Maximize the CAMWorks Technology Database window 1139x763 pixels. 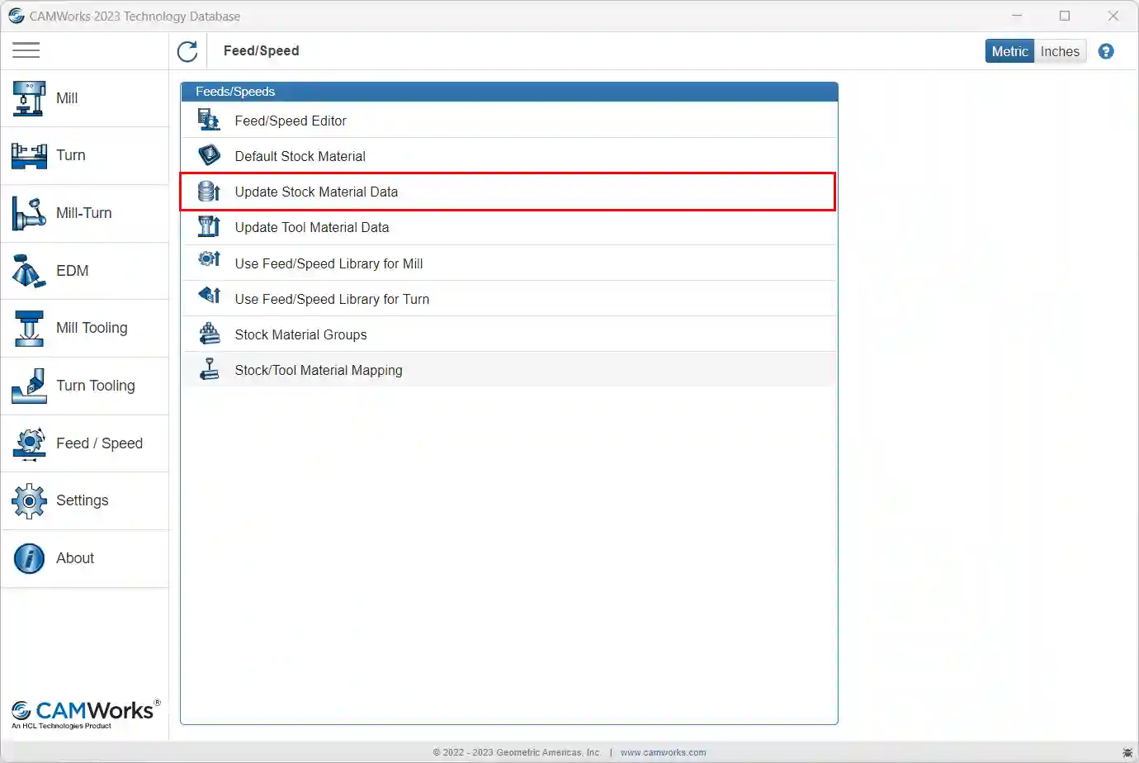point(1065,16)
